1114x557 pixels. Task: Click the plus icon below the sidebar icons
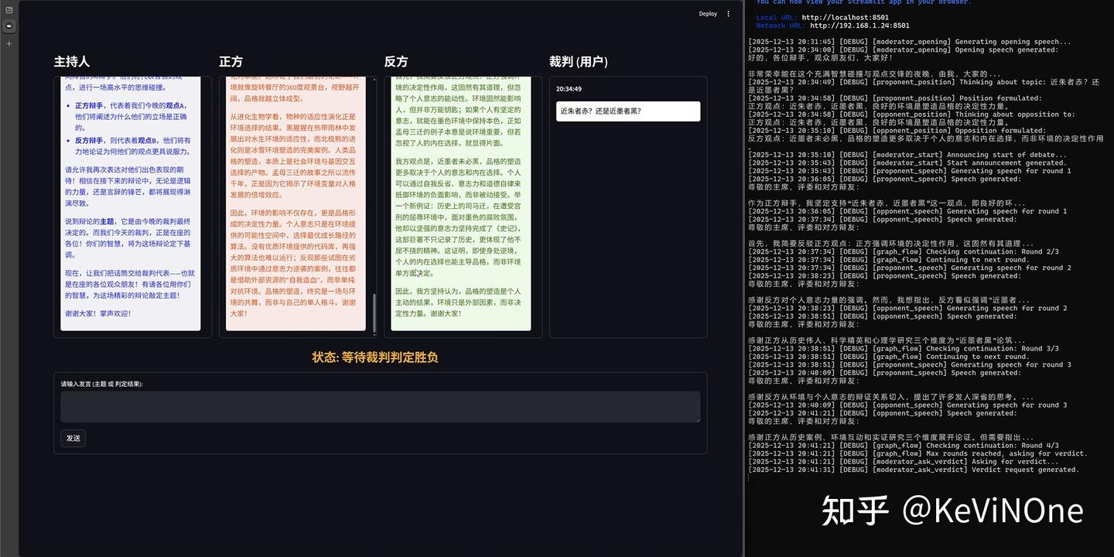[x=9, y=43]
